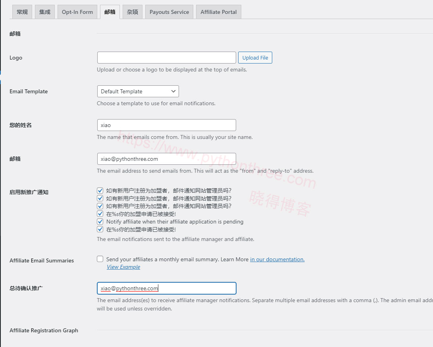This screenshot has width=433, height=347.
Task: Click the Logo field label
Action: tap(16, 58)
